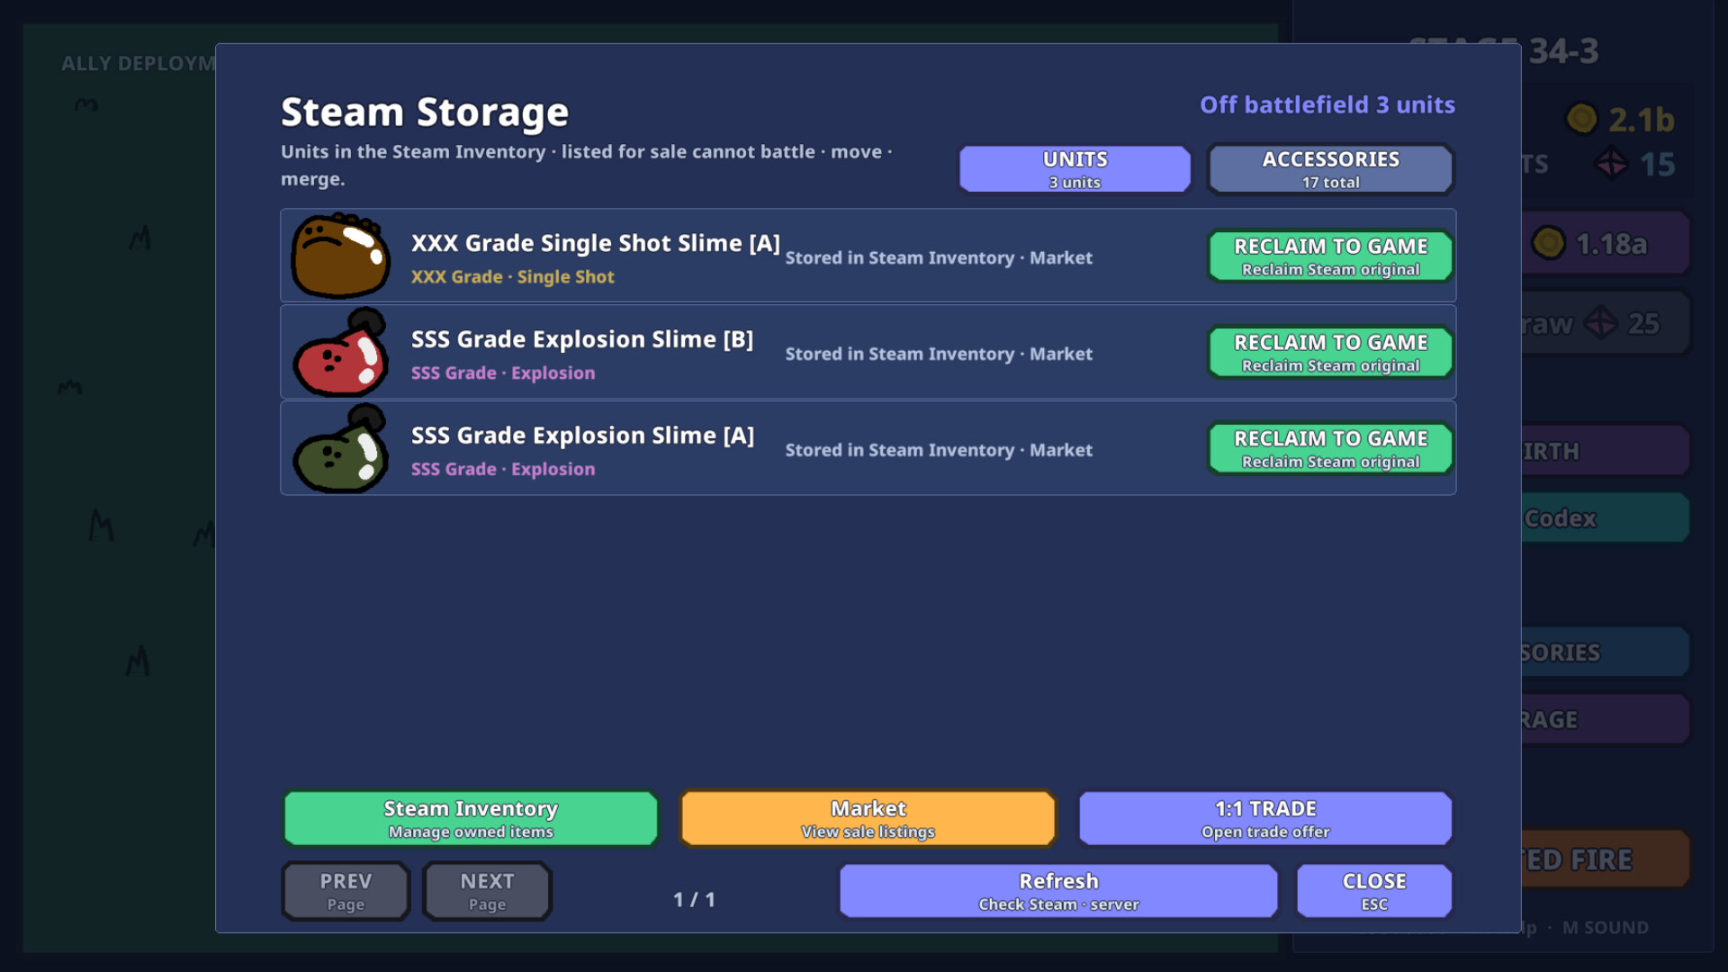Click the red gem icon beside 15
The width and height of the screenshot is (1728, 972).
1611,164
